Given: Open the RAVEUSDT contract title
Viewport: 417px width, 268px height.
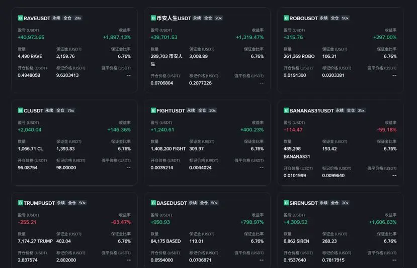Looking at the screenshot, I should click(37, 18).
